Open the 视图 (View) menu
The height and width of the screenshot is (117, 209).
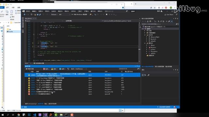(x=40, y=11)
